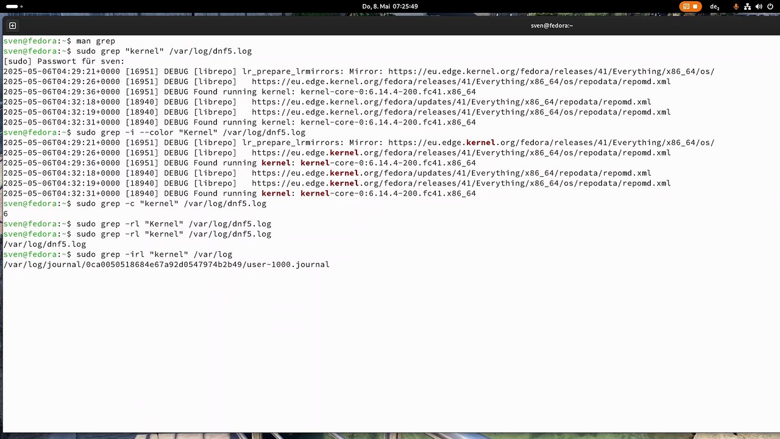This screenshot has height=439, width=780.
Task: Click the orange microphone indicator icon
Action: tap(736, 7)
